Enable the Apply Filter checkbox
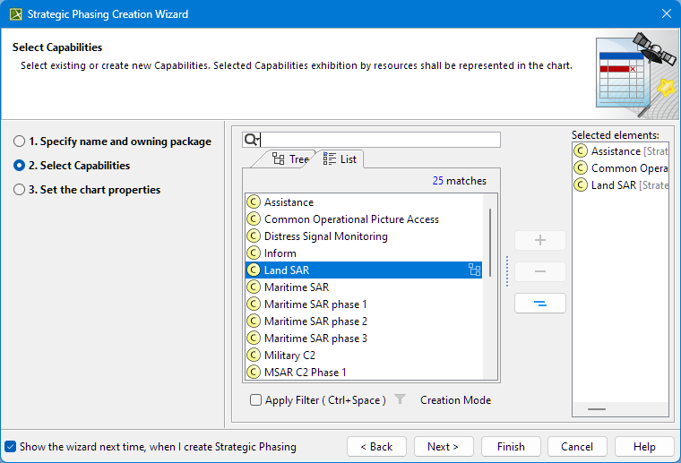 (x=256, y=400)
